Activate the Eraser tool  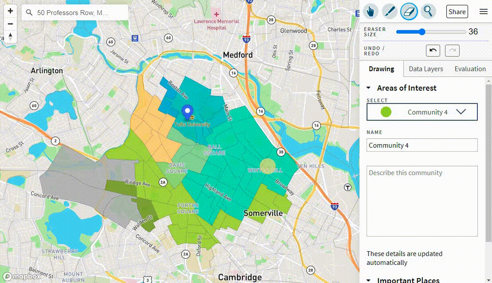point(409,11)
